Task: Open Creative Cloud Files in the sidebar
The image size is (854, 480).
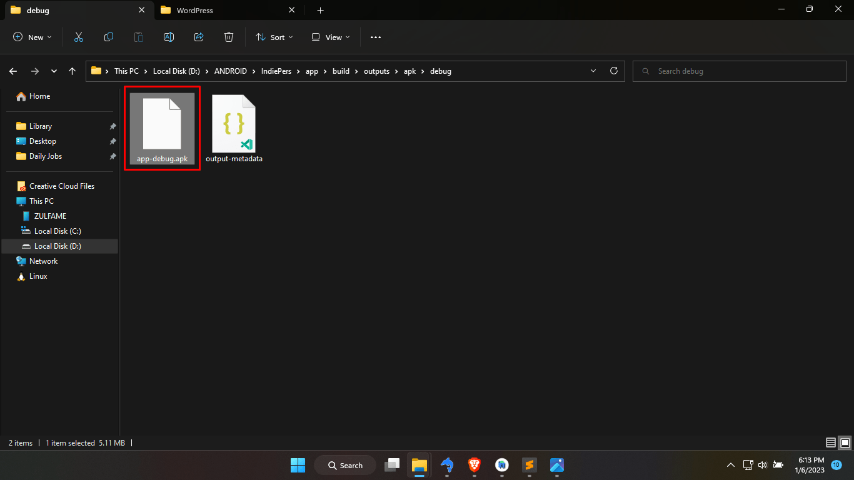Action: (x=62, y=186)
